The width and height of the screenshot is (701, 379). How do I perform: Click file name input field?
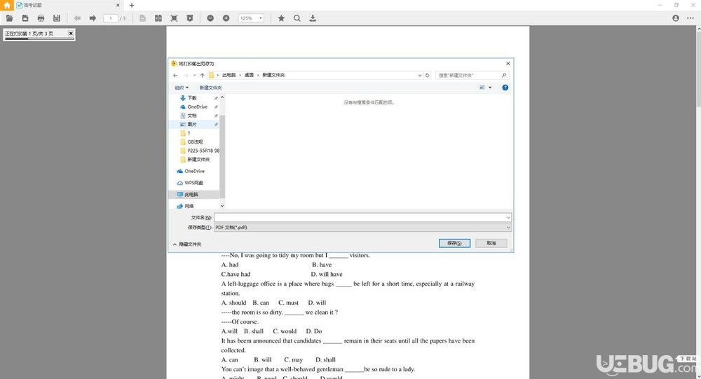362,218
